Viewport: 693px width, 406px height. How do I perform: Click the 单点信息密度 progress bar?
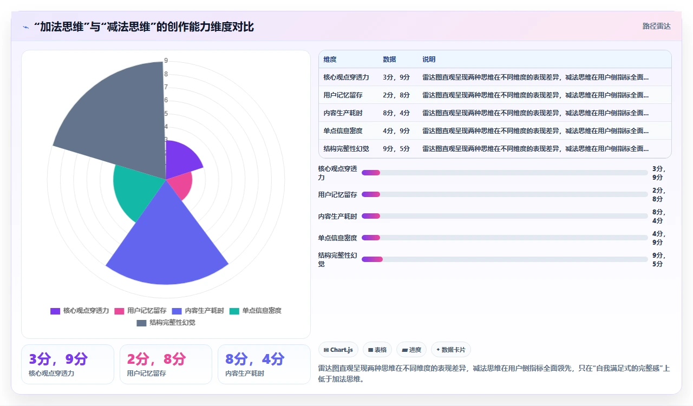point(505,238)
